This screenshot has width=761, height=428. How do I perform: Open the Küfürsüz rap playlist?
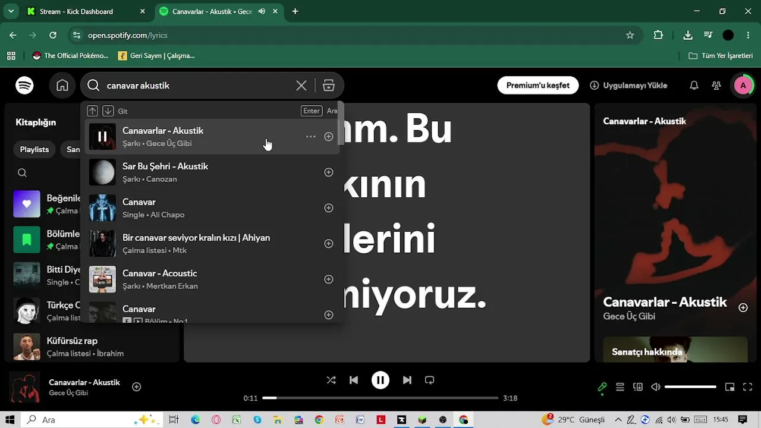coord(92,347)
